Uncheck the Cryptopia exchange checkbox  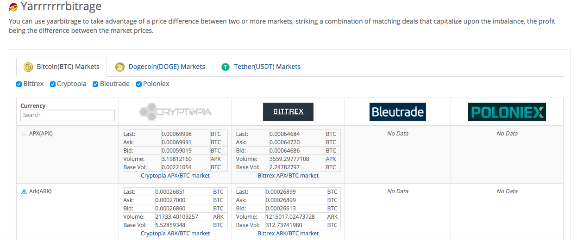click(53, 84)
